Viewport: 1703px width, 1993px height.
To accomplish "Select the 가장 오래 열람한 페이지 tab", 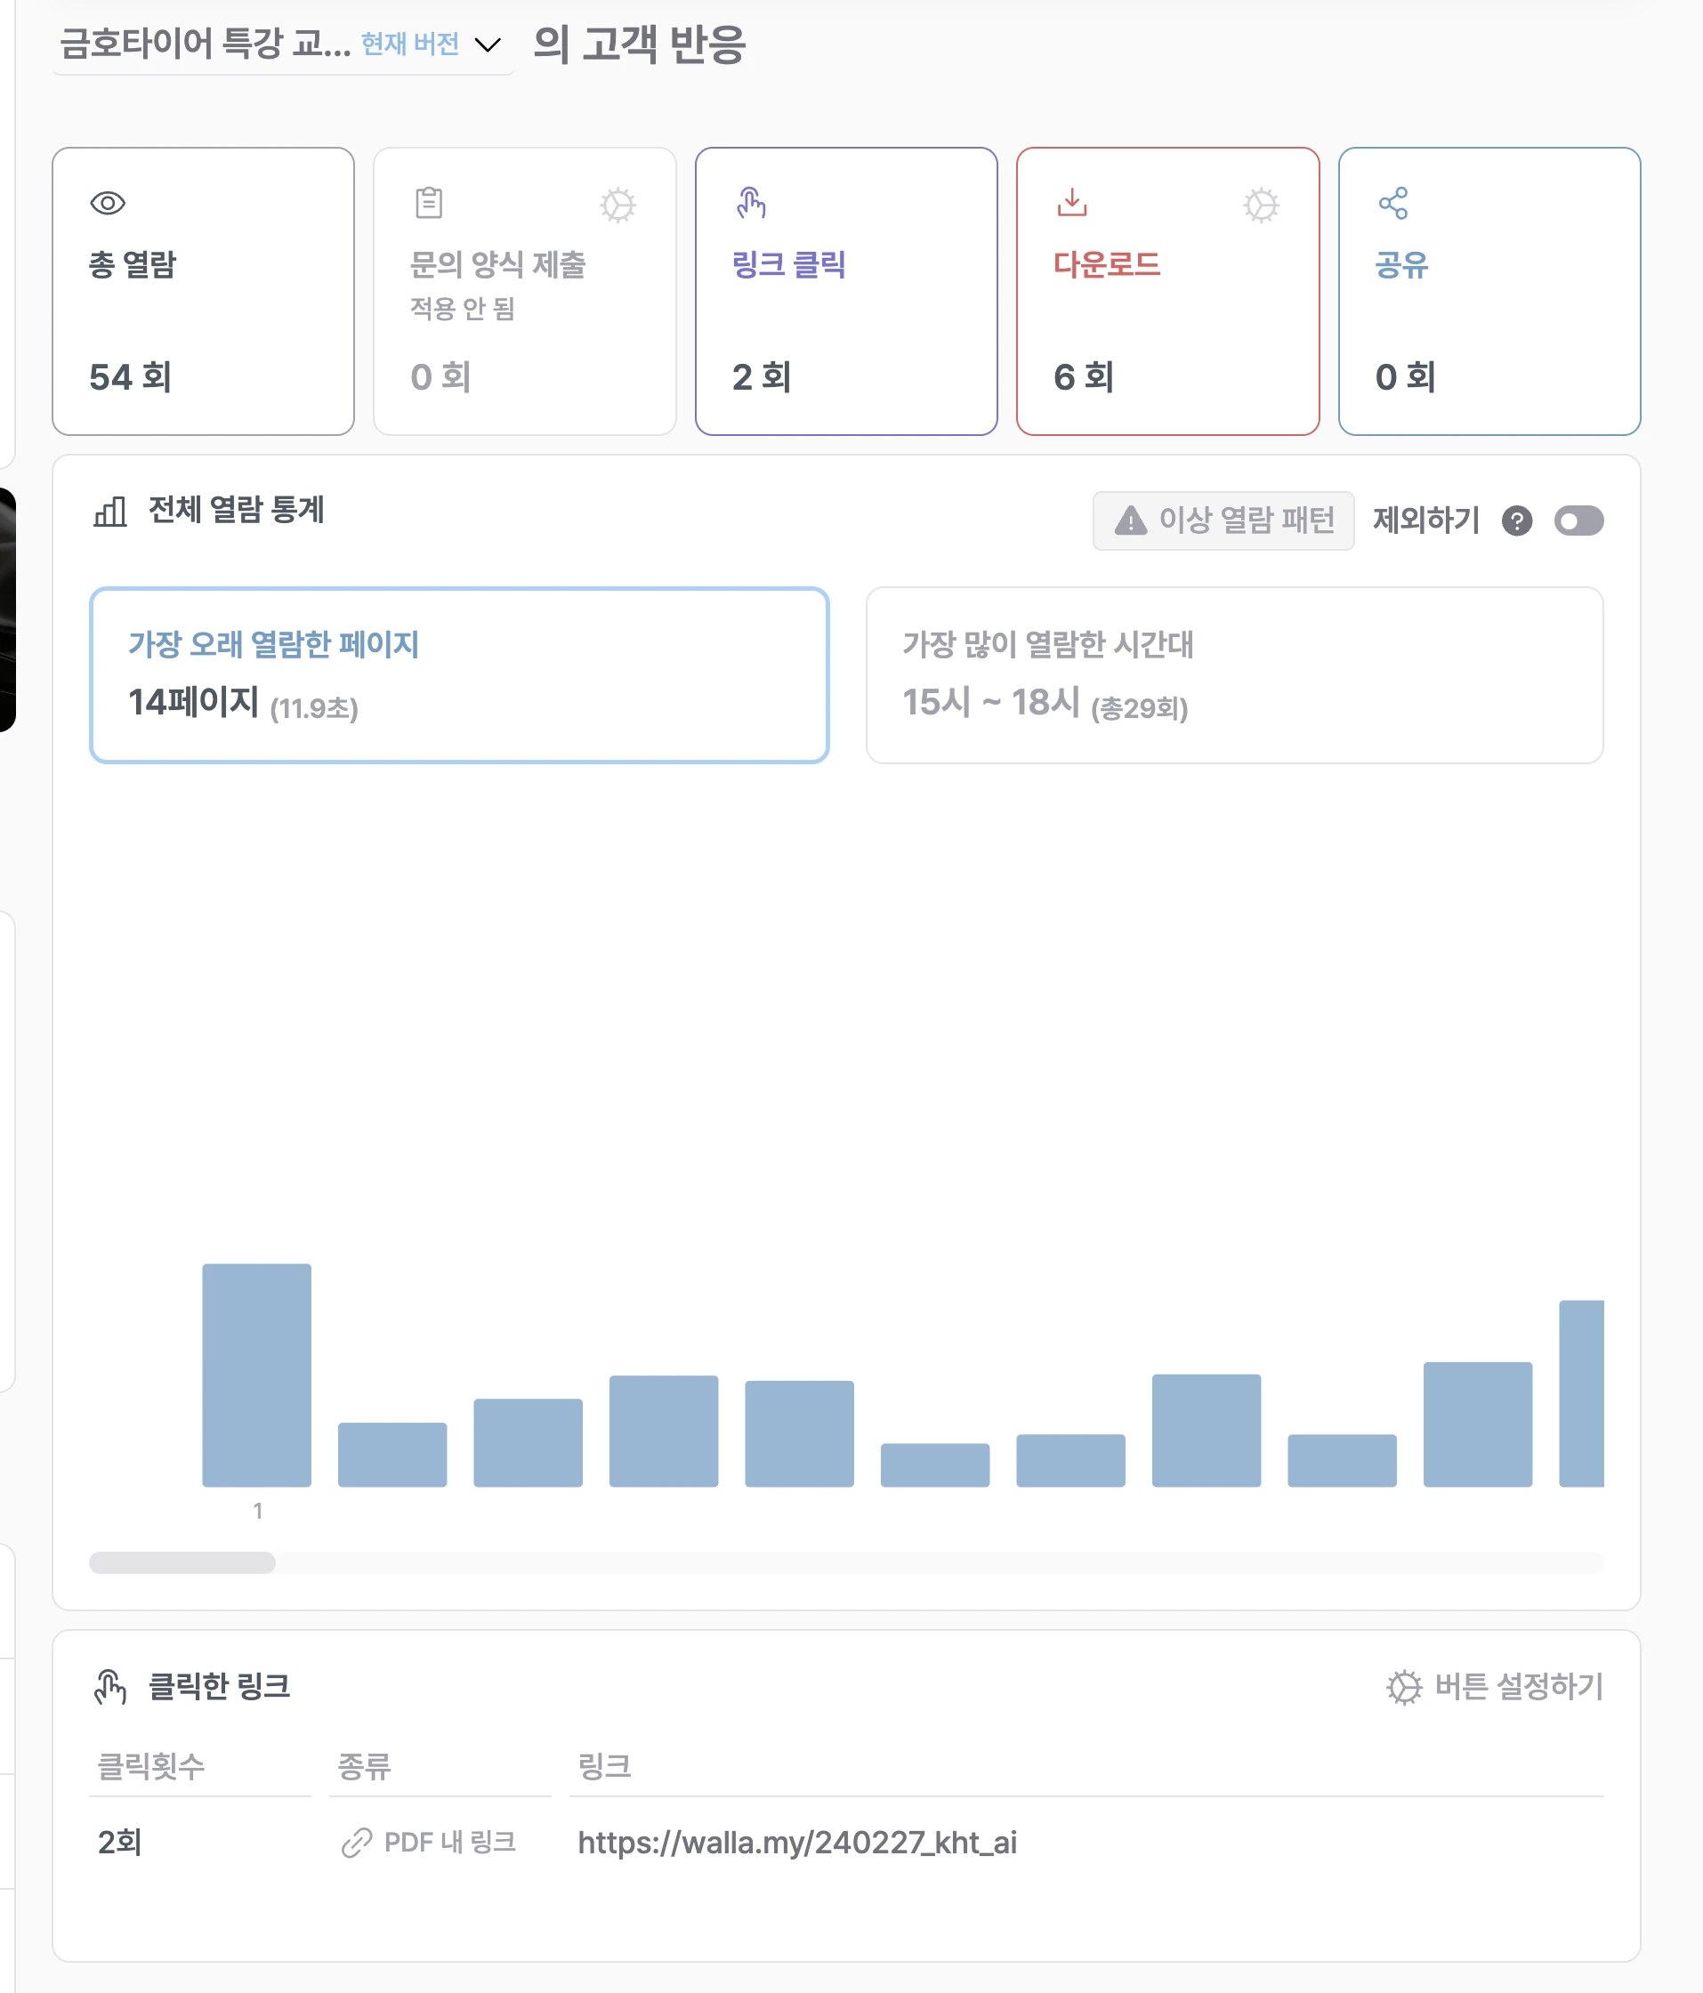I will click(459, 674).
